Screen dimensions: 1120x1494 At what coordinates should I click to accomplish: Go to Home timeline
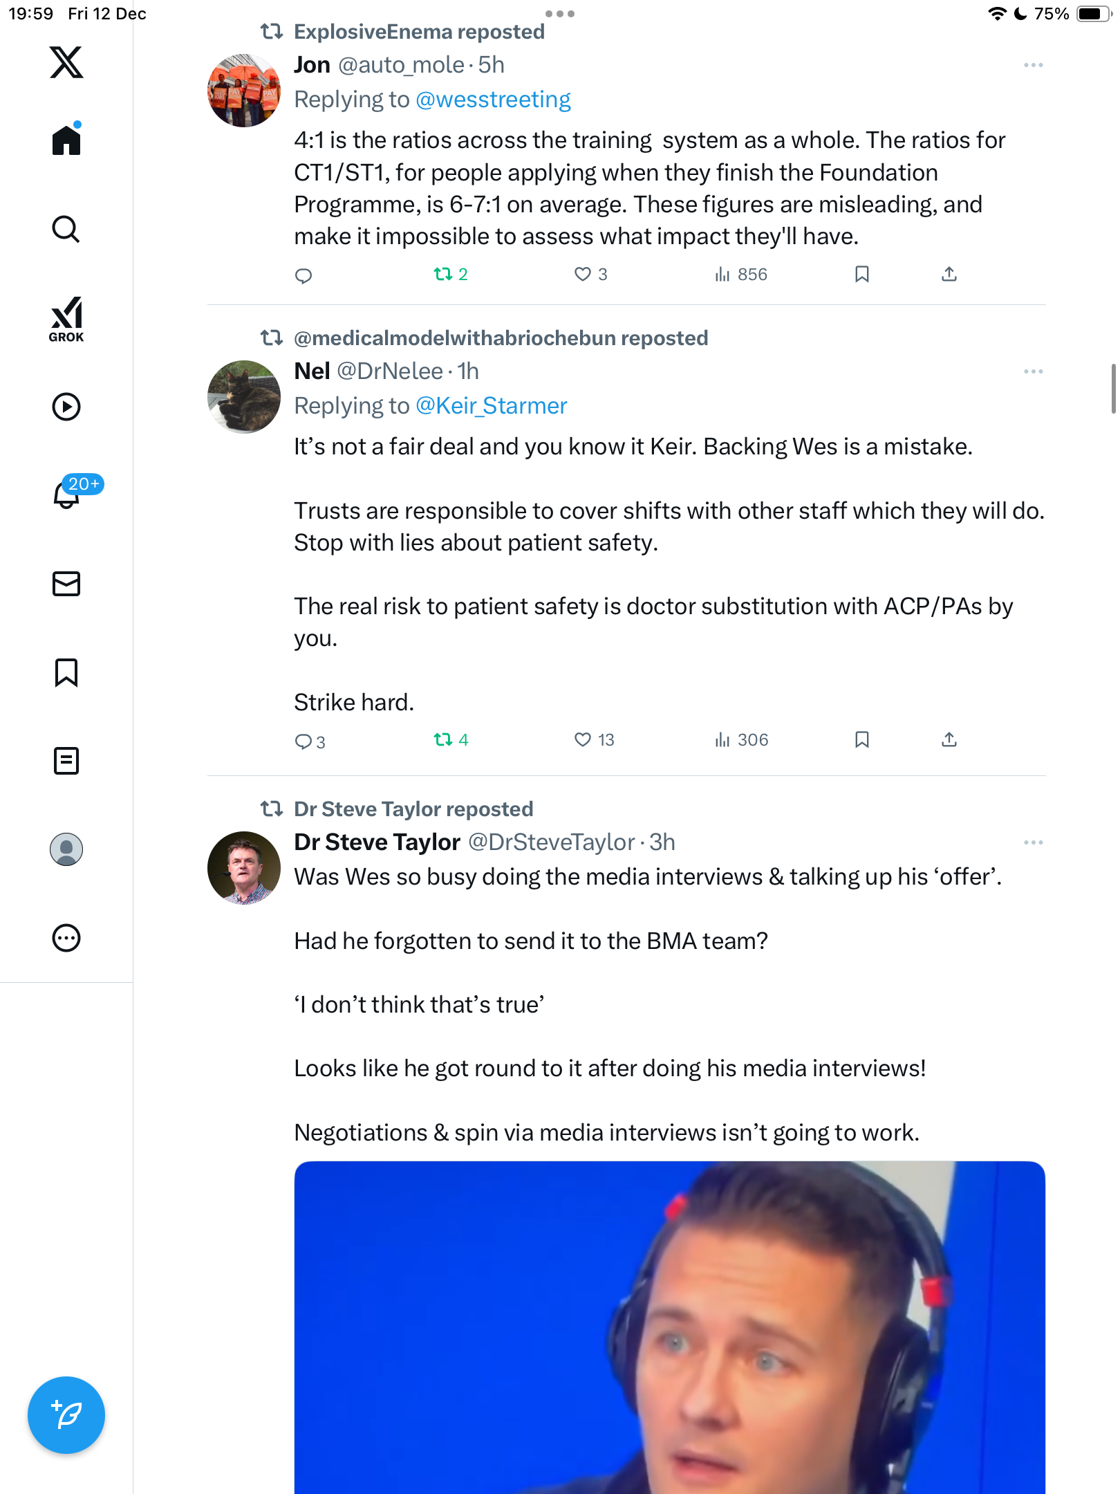click(66, 140)
